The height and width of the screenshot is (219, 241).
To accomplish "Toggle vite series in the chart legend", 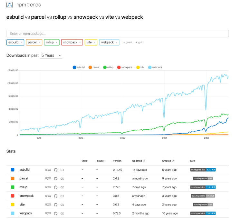I will point(140,67).
